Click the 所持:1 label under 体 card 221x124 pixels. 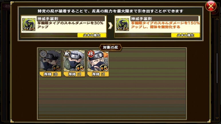pyautogui.click(x=98, y=74)
